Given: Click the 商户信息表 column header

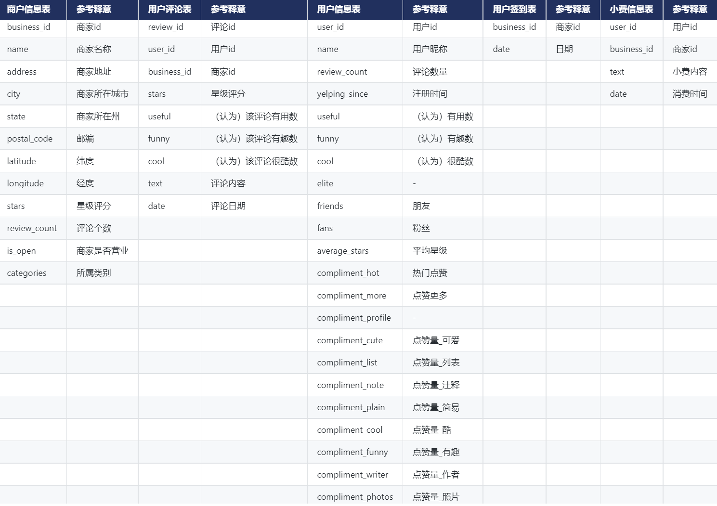Looking at the screenshot, I should pyautogui.click(x=33, y=10).
